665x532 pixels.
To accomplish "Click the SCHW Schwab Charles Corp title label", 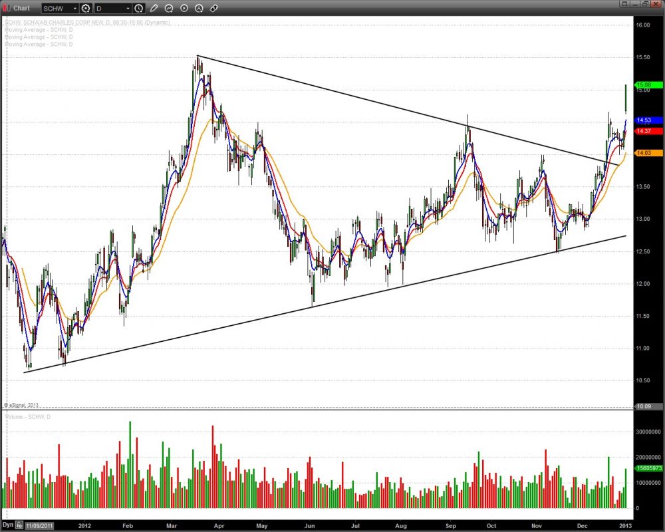I will pos(86,23).
